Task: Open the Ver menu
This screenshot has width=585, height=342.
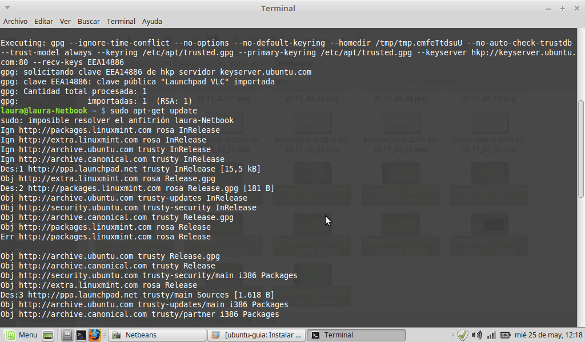Action: click(x=65, y=22)
